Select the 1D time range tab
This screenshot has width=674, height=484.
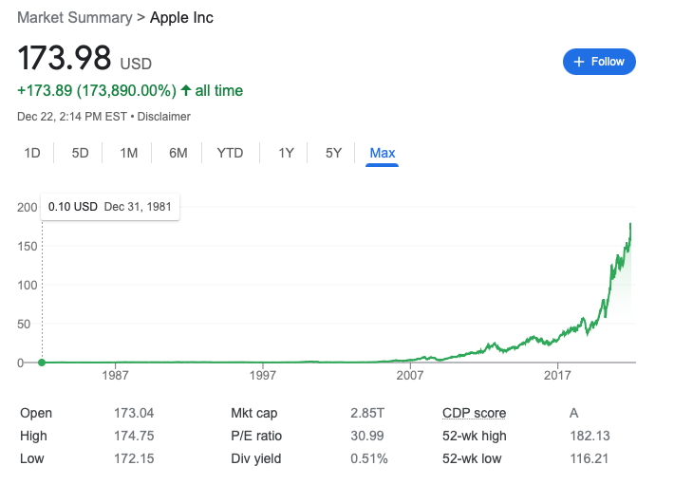coord(32,153)
